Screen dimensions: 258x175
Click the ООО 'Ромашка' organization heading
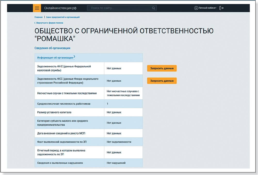124,35
